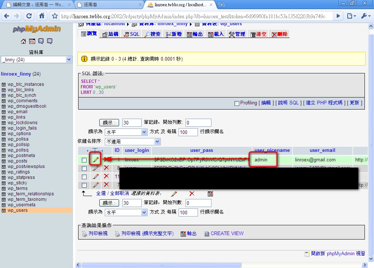The width and height of the screenshot is (374, 268).
Task: Open the SQL query window icon in sidebar
Action: click(32, 41)
